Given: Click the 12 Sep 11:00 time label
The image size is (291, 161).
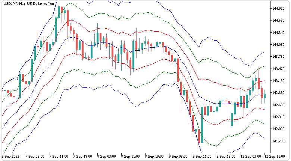Looking at the screenshot, I should [x=275, y=156].
